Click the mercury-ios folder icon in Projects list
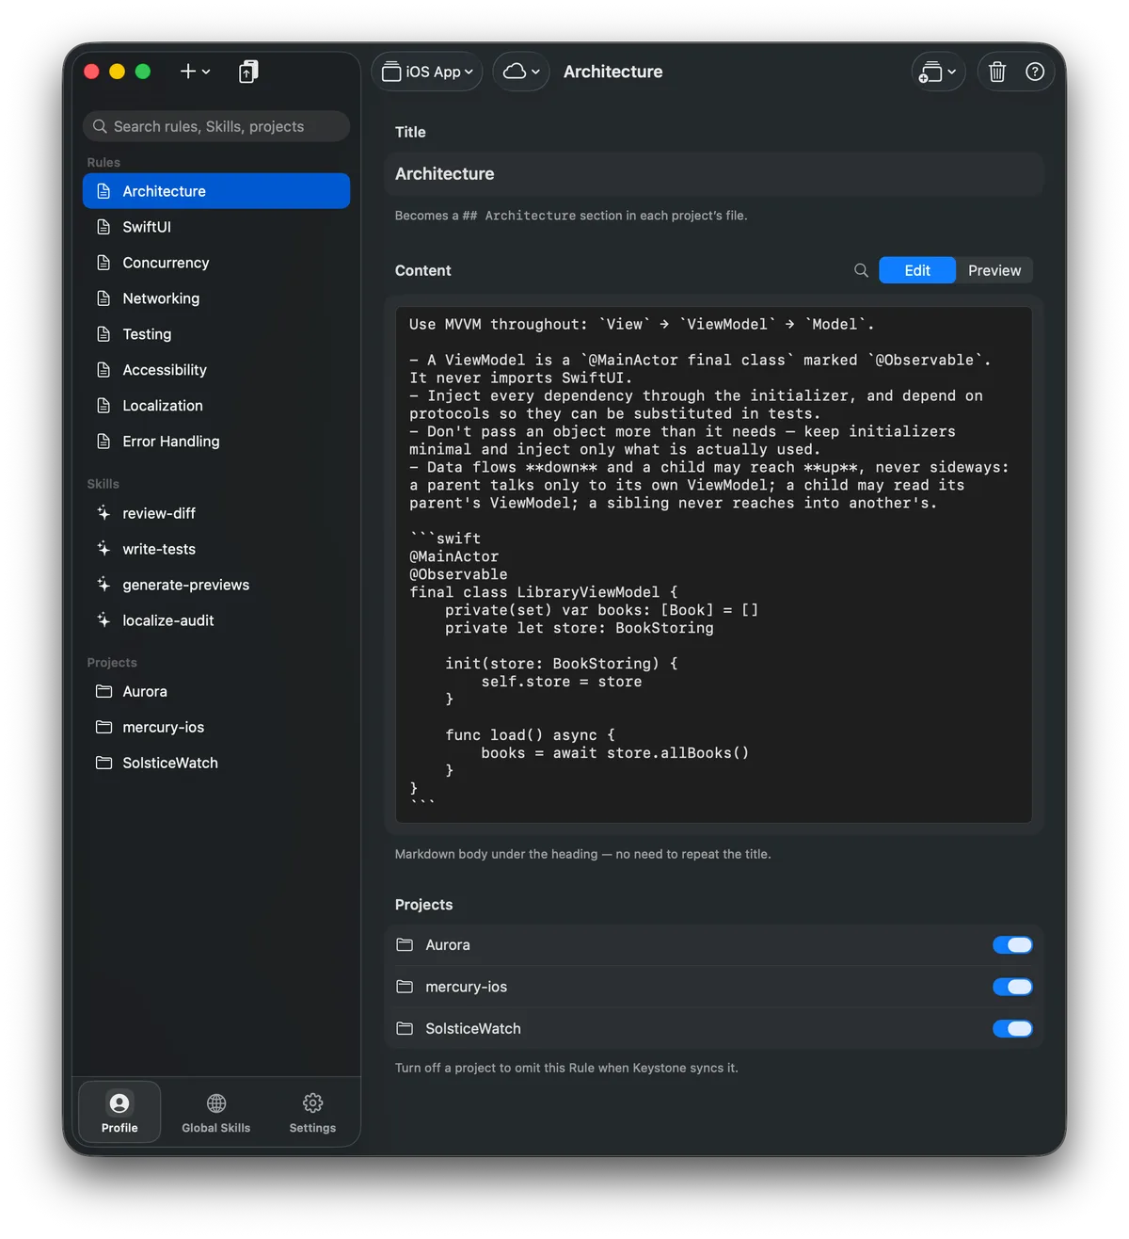 405,987
